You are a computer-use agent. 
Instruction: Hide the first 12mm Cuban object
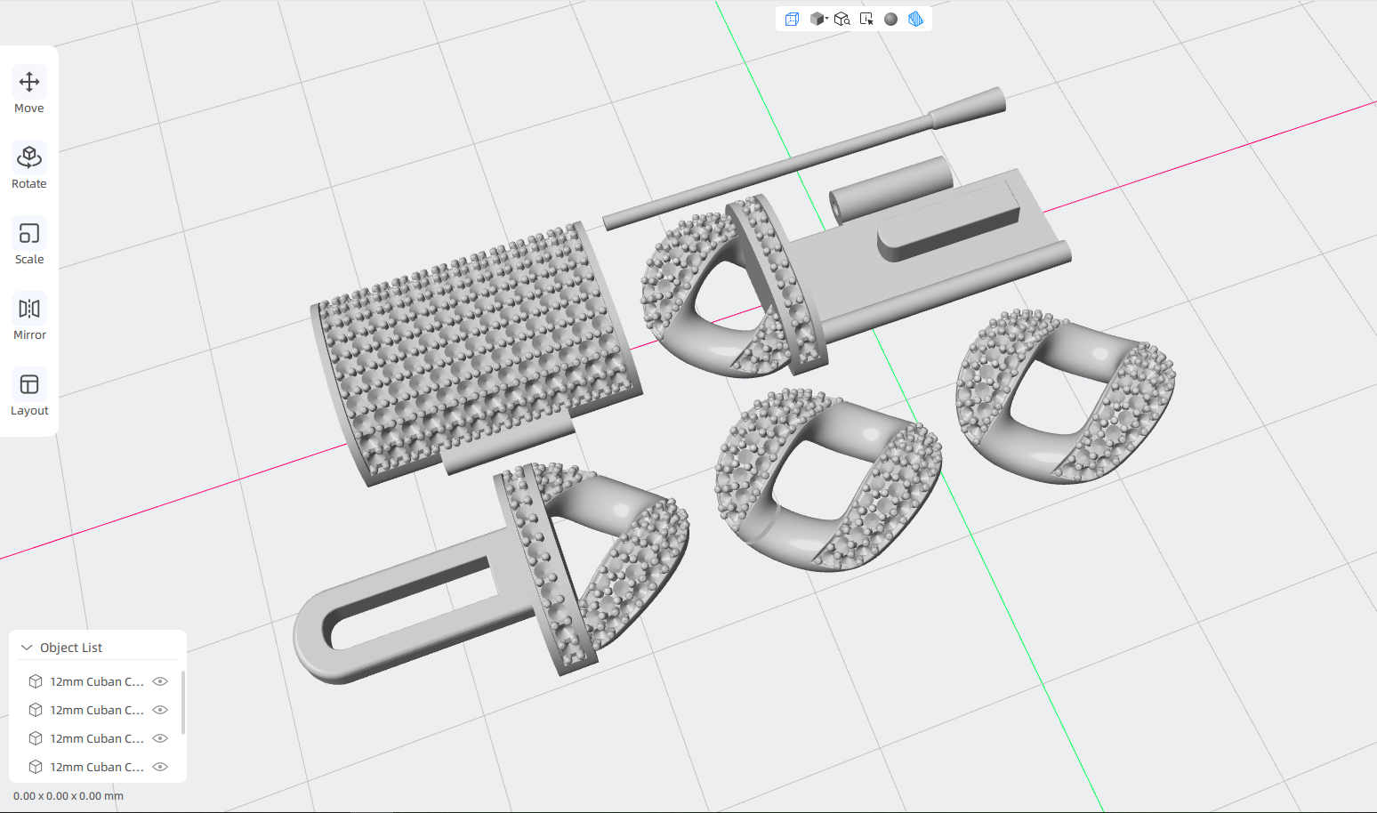click(160, 681)
